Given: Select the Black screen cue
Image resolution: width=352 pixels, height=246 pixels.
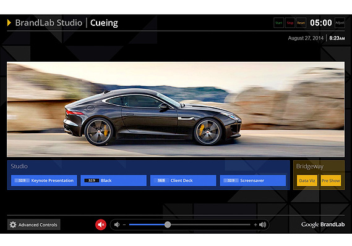Looking at the screenshot, I should pyautogui.click(x=114, y=181).
